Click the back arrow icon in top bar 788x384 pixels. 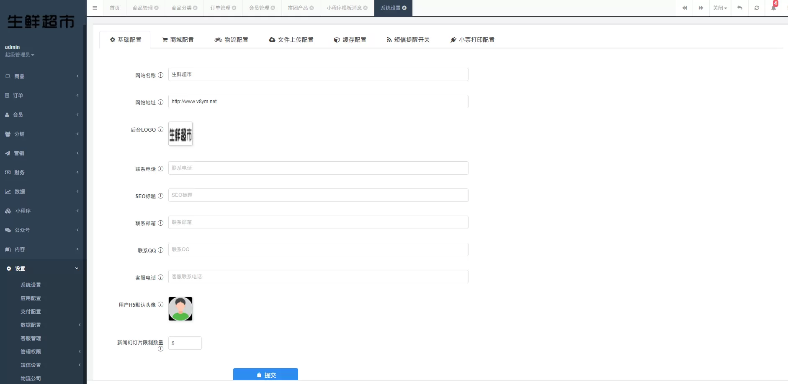[x=740, y=8]
